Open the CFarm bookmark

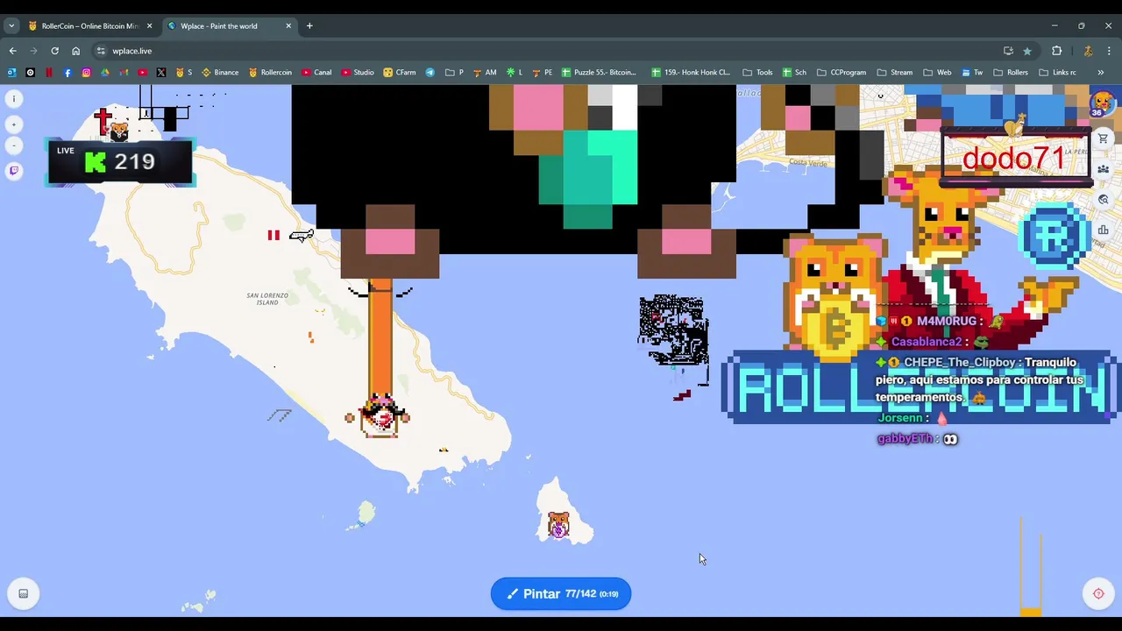point(400,73)
